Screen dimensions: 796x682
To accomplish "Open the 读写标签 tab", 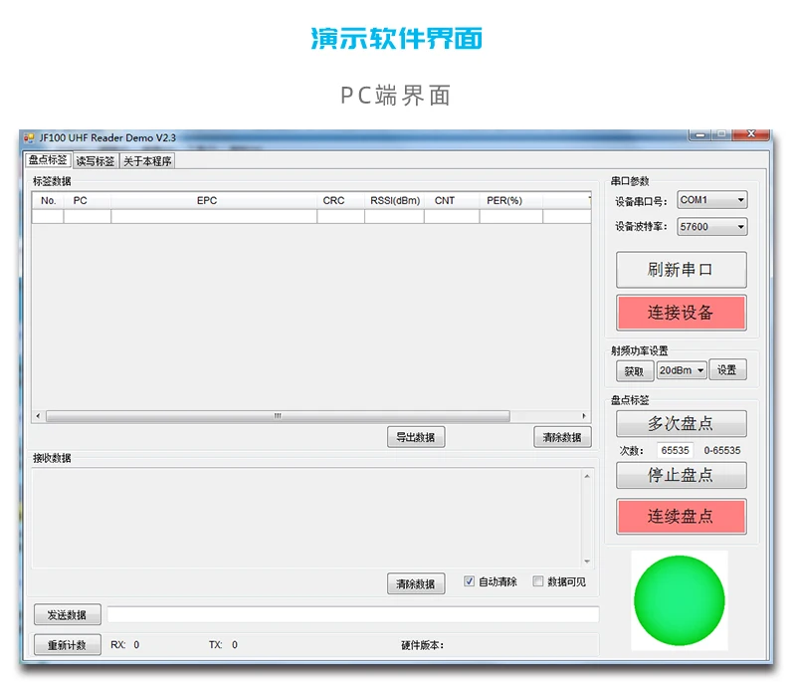I will [x=96, y=161].
